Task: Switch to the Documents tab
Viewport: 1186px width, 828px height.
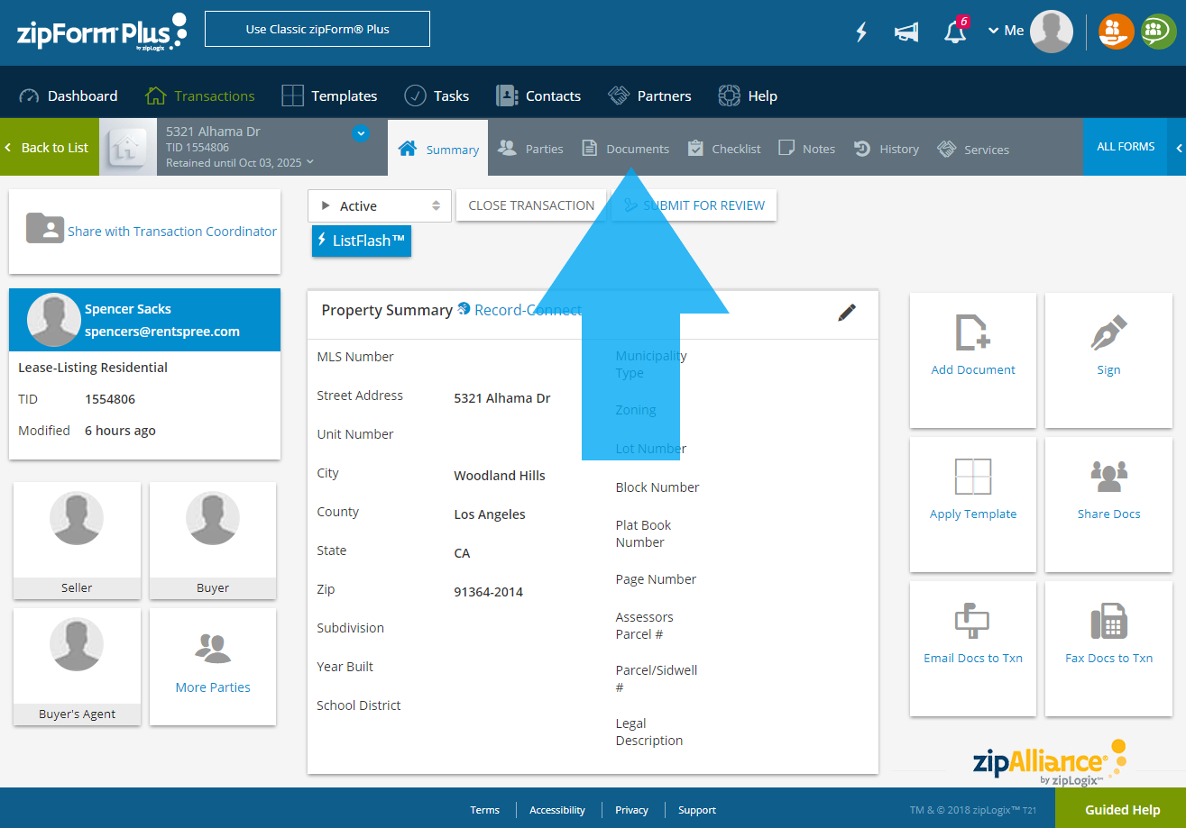Action: tap(625, 149)
